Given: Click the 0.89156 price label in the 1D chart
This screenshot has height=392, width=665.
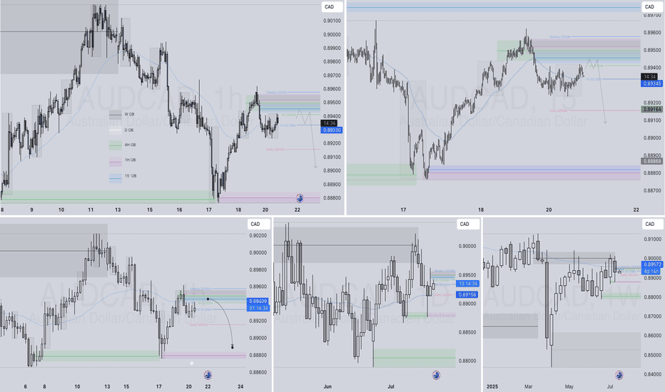Looking at the screenshot, I should pyautogui.click(x=467, y=294).
